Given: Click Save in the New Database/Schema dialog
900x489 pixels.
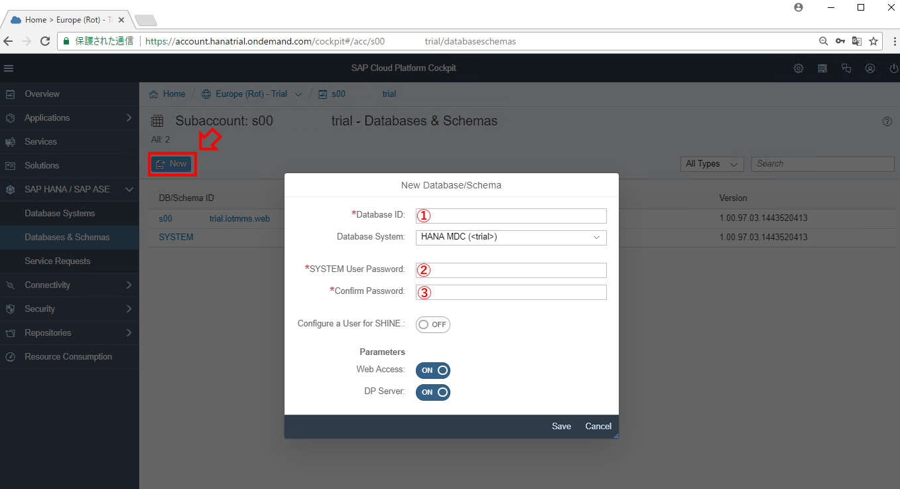Looking at the screenshot, I should tap(561, 427).
